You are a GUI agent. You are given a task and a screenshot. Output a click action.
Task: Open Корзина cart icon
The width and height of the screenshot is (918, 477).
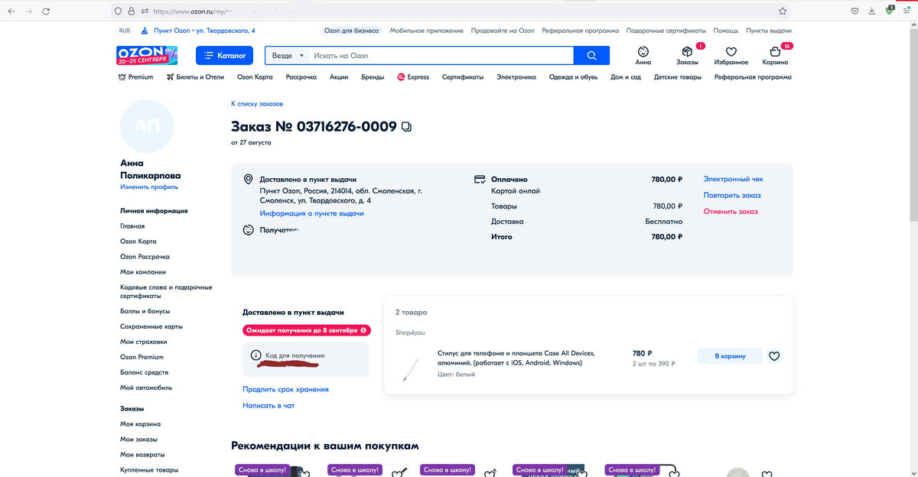pos(775,51)
